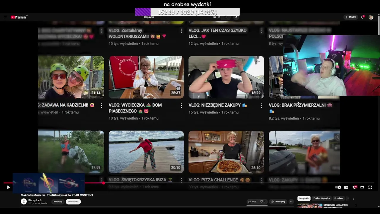Open the three-dot menu for JAK TEN CZAS SZYBKO LECI
Image resolution: width=380 pixels, height=214 pixels.
(x=262, y=31)
